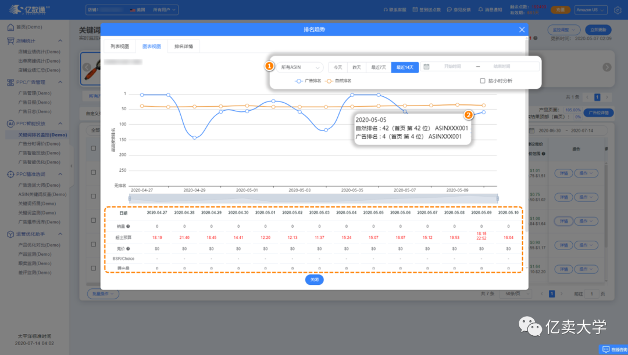Click the 立即更新 button
This screenshot has width=628, height=355.
click(598, 30)
